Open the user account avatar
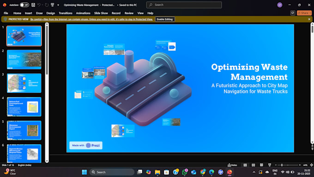Viewport: 314px width, 177px height. (x=280, y=5)
